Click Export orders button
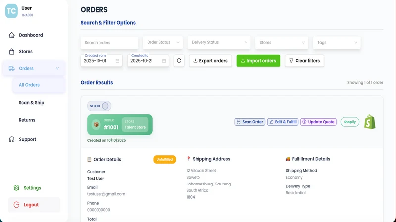Image resolution: width=396 pixels, height=222 pixels. point(210,61)
